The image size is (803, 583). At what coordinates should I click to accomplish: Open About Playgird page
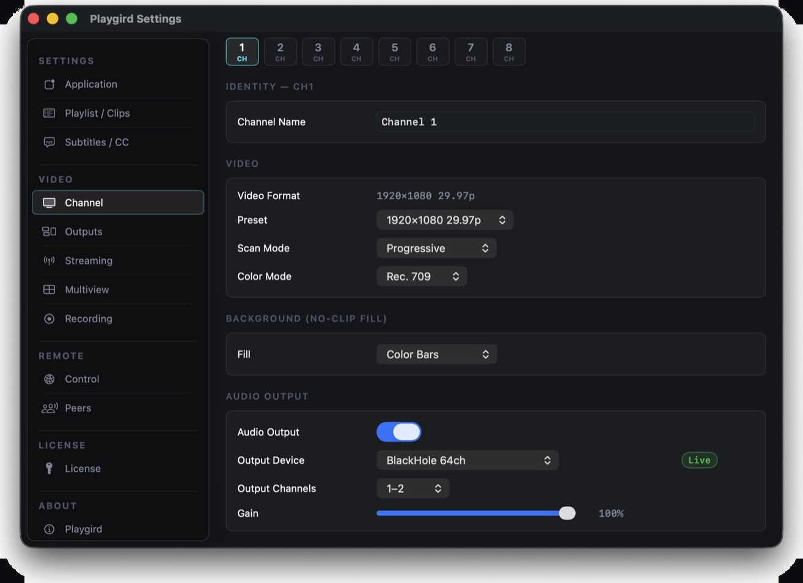[x=118, y=529]
